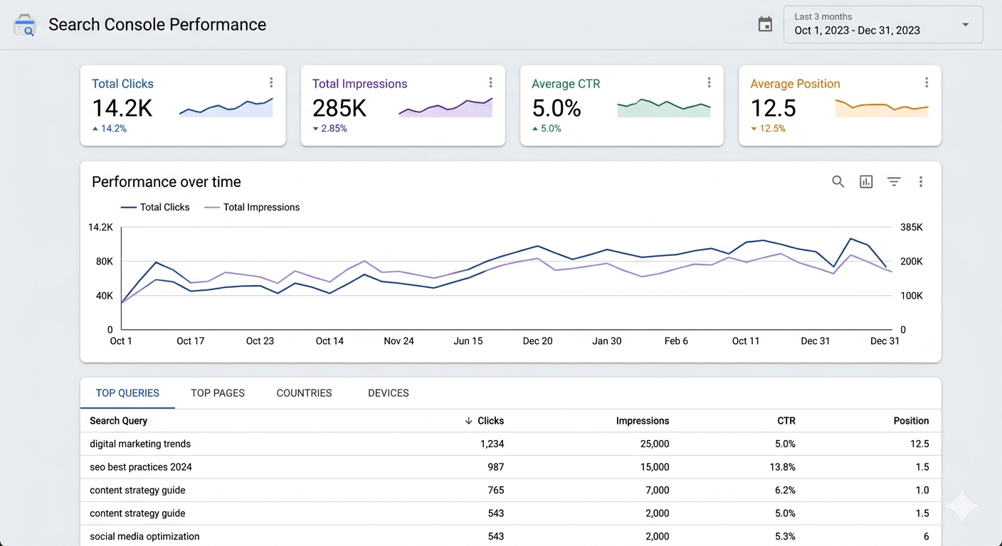Click the 13.8% CTR cell
Screen dimensions: 1002x546
[x=783, y=467]
